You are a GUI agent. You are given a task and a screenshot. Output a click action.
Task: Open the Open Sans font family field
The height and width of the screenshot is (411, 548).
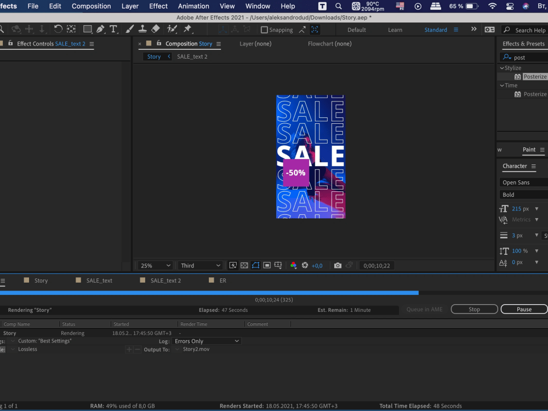tap(523, 182)
